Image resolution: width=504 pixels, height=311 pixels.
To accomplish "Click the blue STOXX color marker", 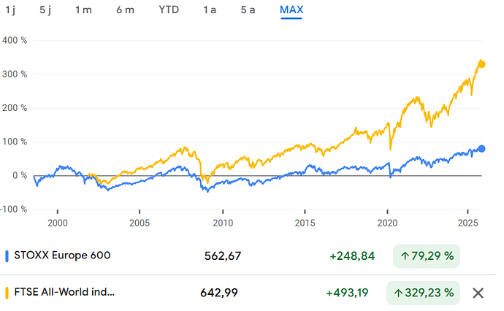I will click(7, 256).
